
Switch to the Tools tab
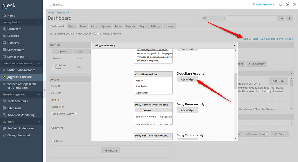click(118, 26)
